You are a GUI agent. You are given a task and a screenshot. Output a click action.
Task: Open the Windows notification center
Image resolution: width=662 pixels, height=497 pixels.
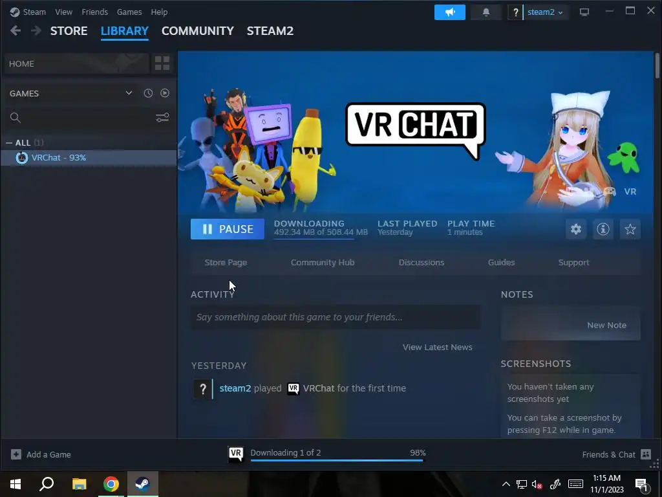click(x=642, y=484)
